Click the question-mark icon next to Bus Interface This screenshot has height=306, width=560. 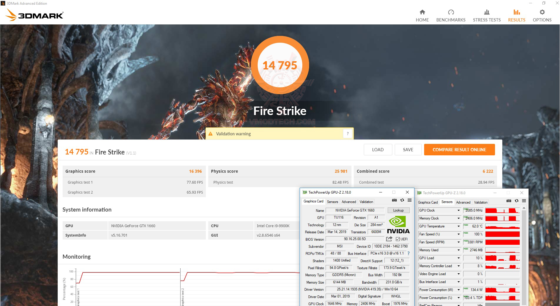[x=409, y=253]
